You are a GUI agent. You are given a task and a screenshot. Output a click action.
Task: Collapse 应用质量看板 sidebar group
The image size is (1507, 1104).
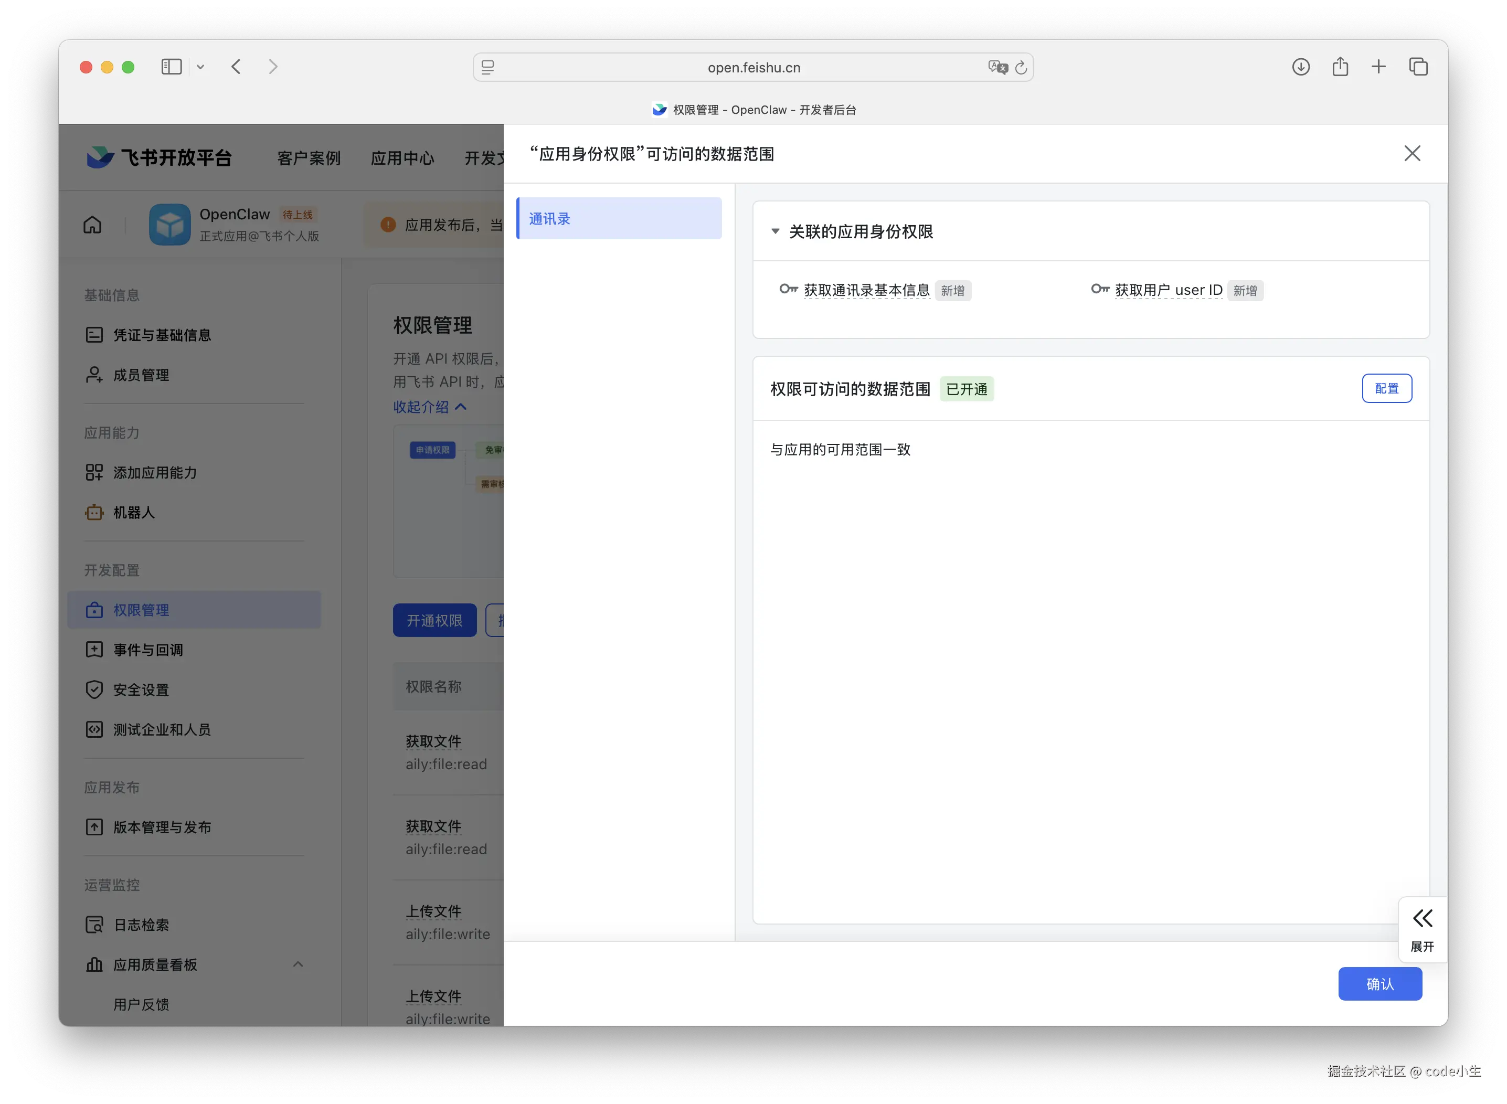coord(298,964)
